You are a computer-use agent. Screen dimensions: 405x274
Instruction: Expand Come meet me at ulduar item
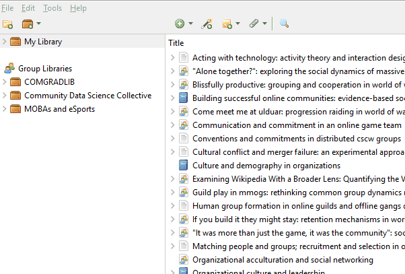coord(173,111)
